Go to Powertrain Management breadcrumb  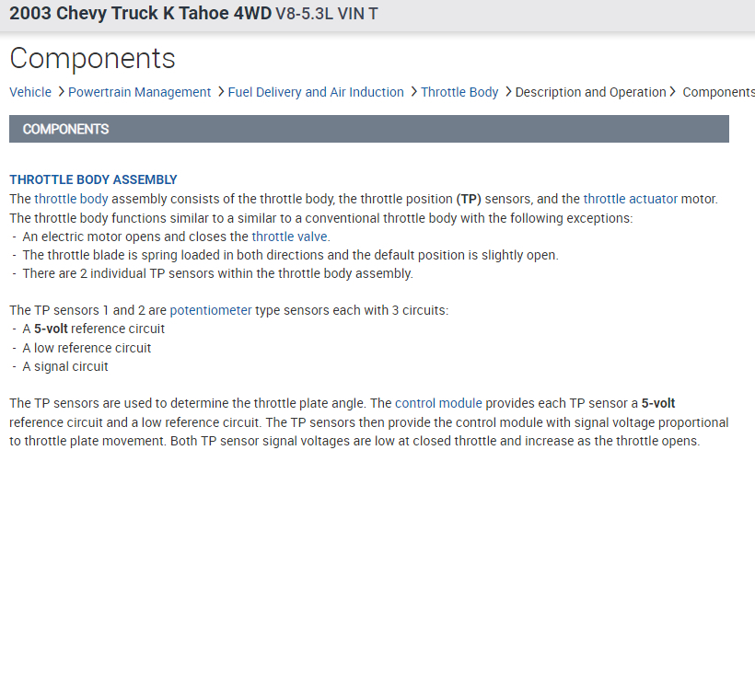point(140,92)
